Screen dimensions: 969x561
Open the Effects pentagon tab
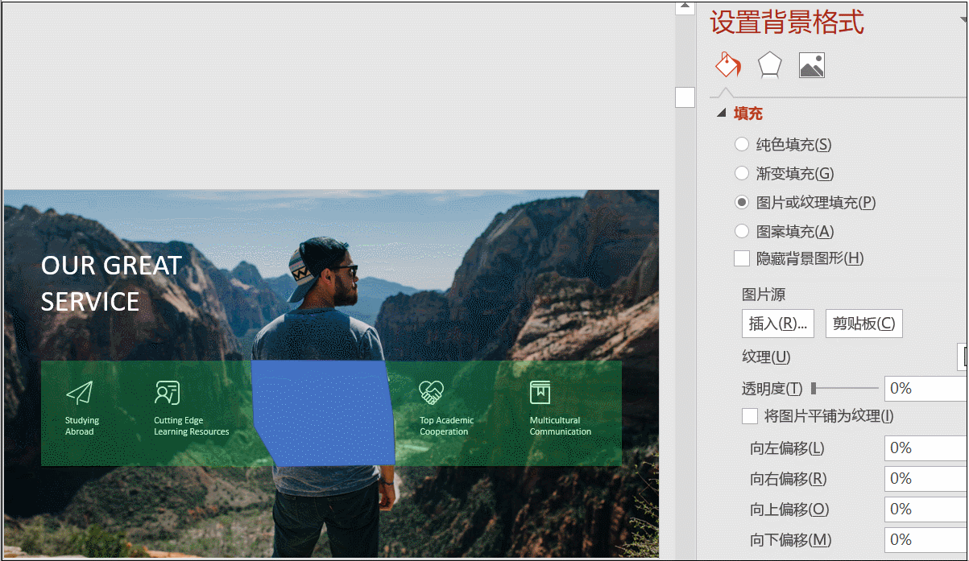770,65
